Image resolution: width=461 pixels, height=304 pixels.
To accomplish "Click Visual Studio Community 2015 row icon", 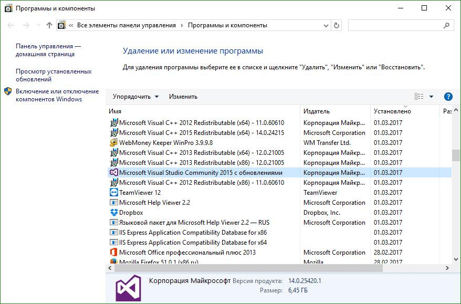I will (113, 173).
